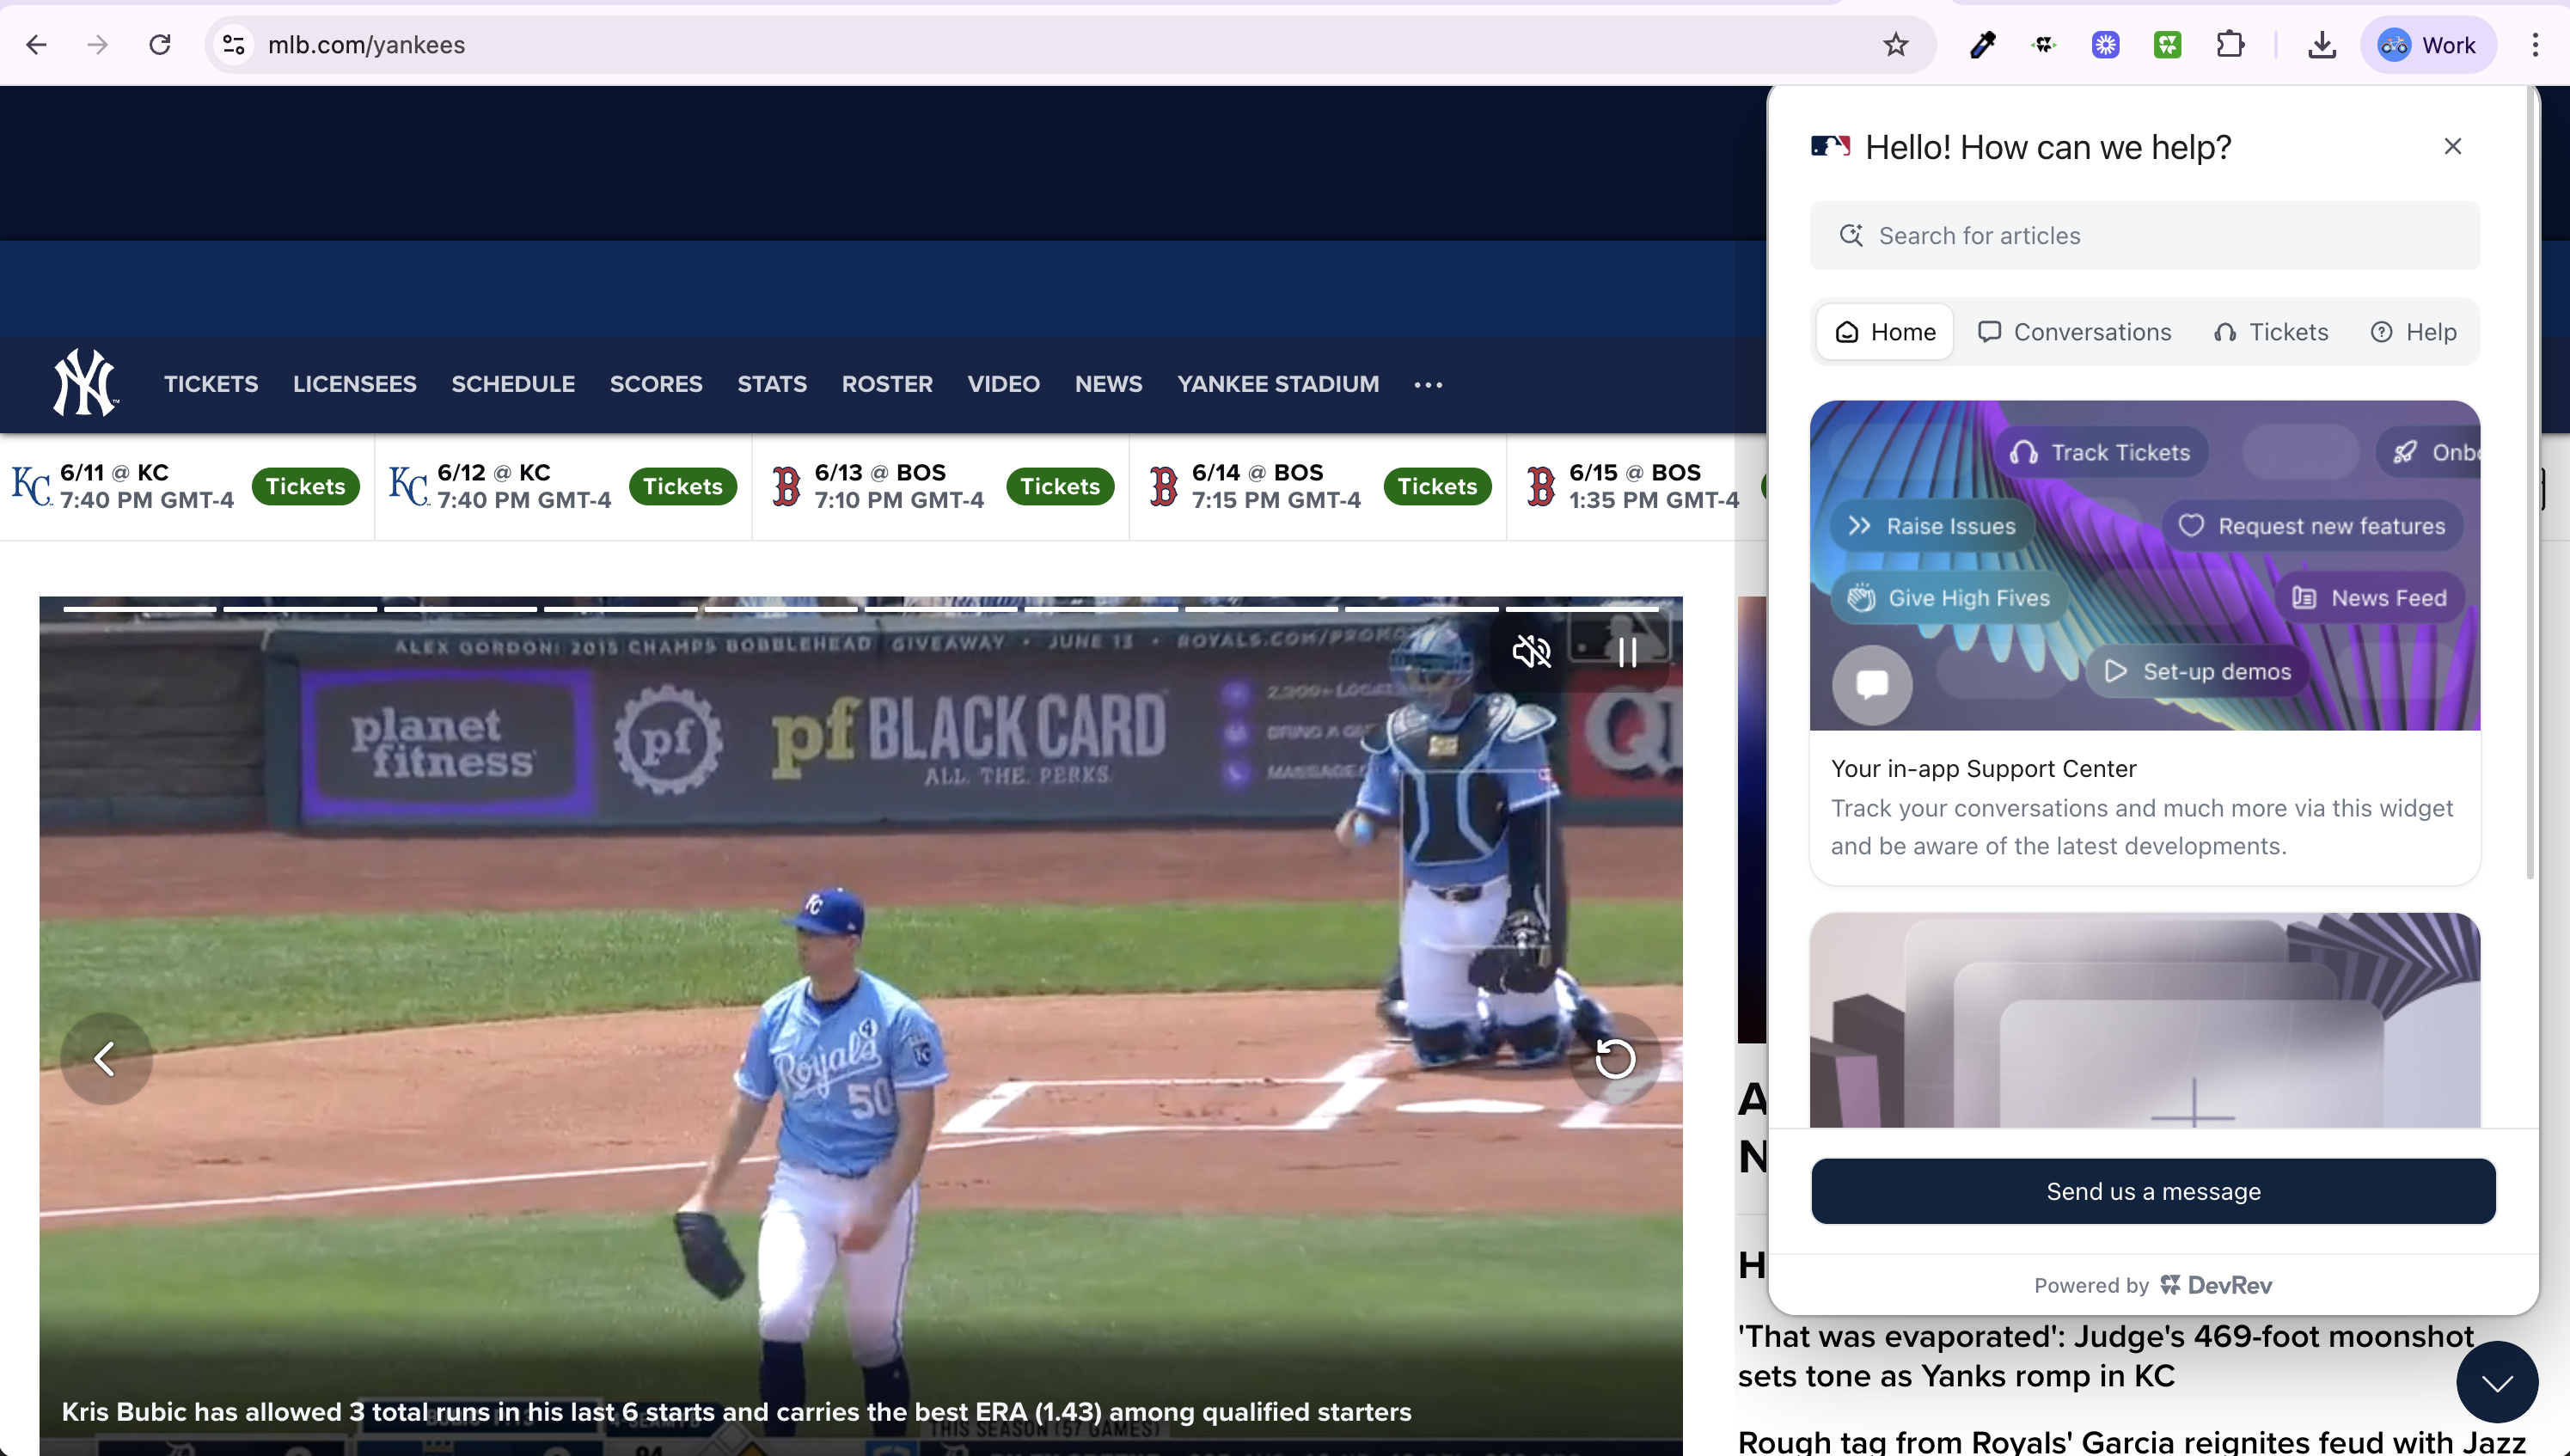
Task: Open STATS in the navigation
Action: [772, 384]
